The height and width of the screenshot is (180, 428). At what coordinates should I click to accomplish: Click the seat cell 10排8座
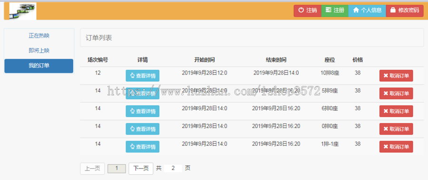pos(330,73)
